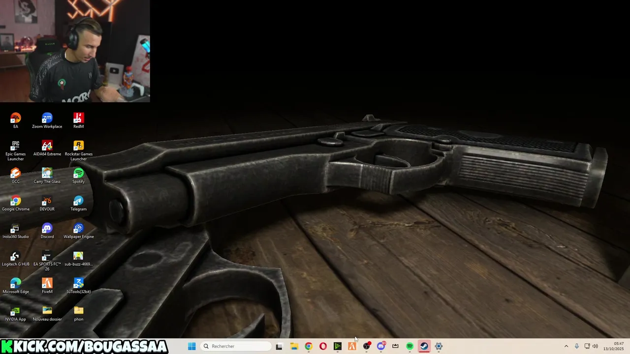The height and width of the screenshot is (354, 630).
Task: Open the network tray icon
Action: (x=587, y=346)
